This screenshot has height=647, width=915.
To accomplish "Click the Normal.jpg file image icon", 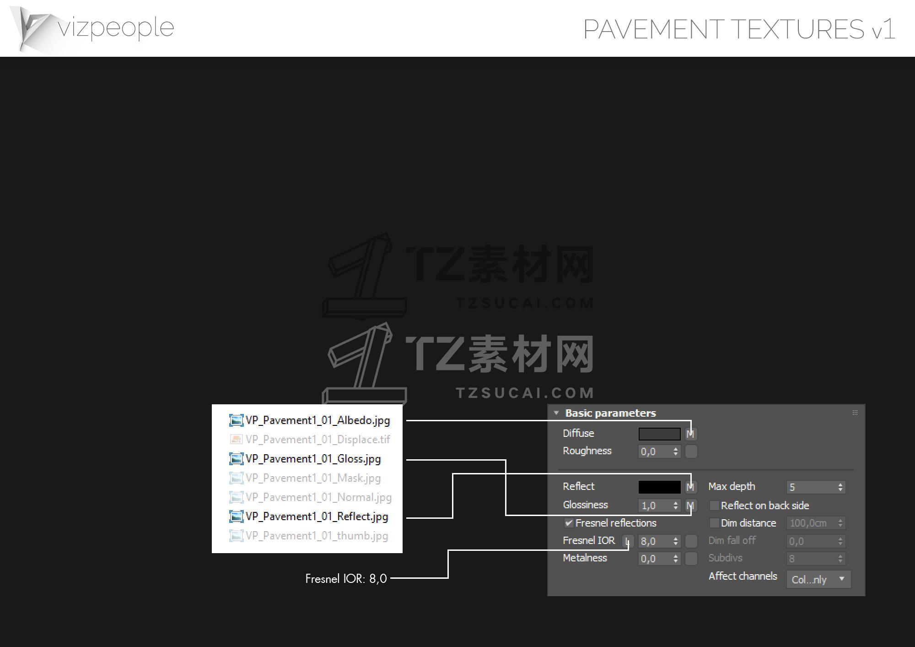I will click(x=236, y=497).
